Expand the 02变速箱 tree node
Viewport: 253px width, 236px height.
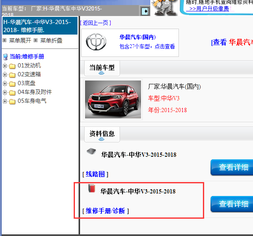pyautogui.click(x=5, y=75)
